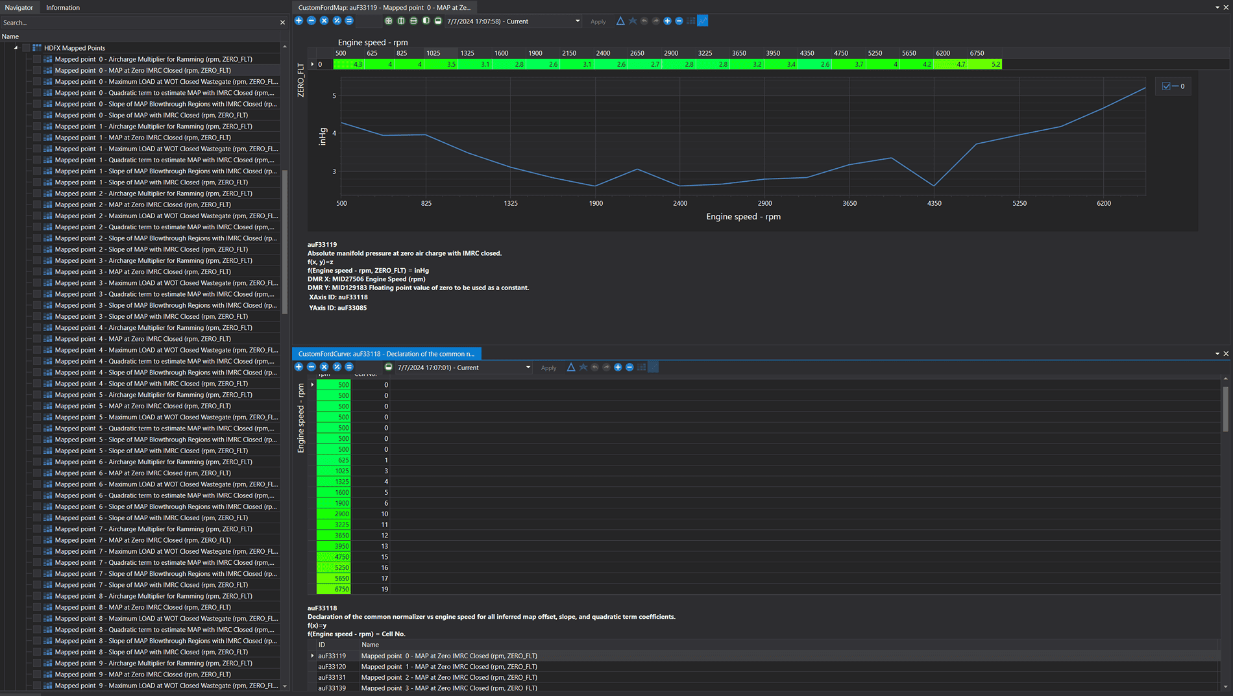Image resolution: width=1233 pixels, height=696 pixels.
Task: Click the green half-filled column icon in map toolbar
Action: point(426,21)
